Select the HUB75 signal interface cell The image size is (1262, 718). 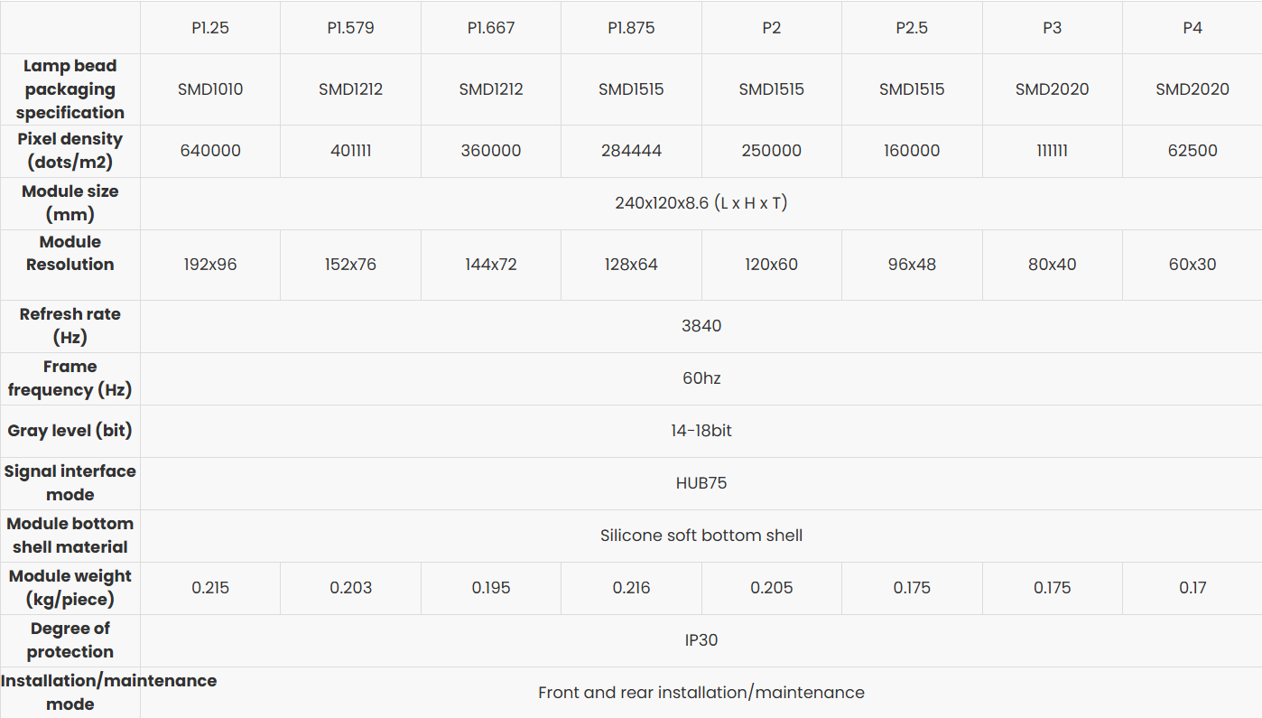[701, 483]
